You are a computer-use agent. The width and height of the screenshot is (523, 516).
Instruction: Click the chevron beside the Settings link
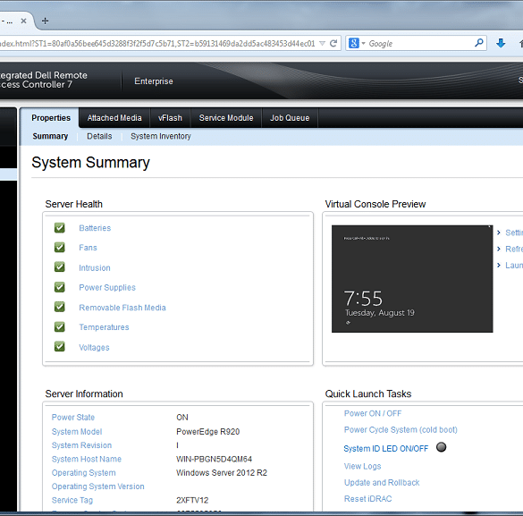pos(499,233)
